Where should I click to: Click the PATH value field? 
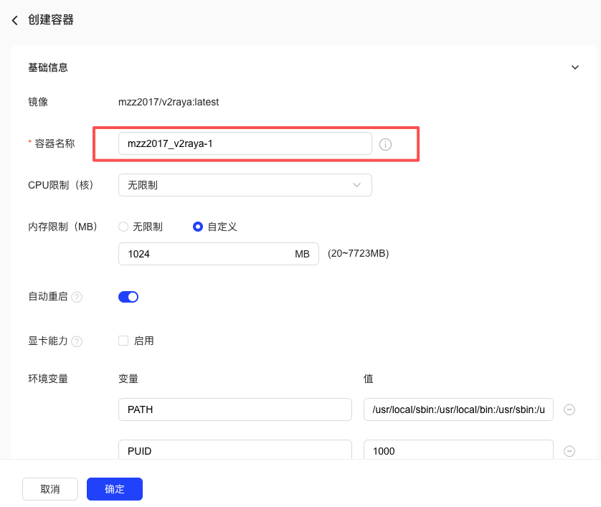pyautogui.click(x=458, y=409)
